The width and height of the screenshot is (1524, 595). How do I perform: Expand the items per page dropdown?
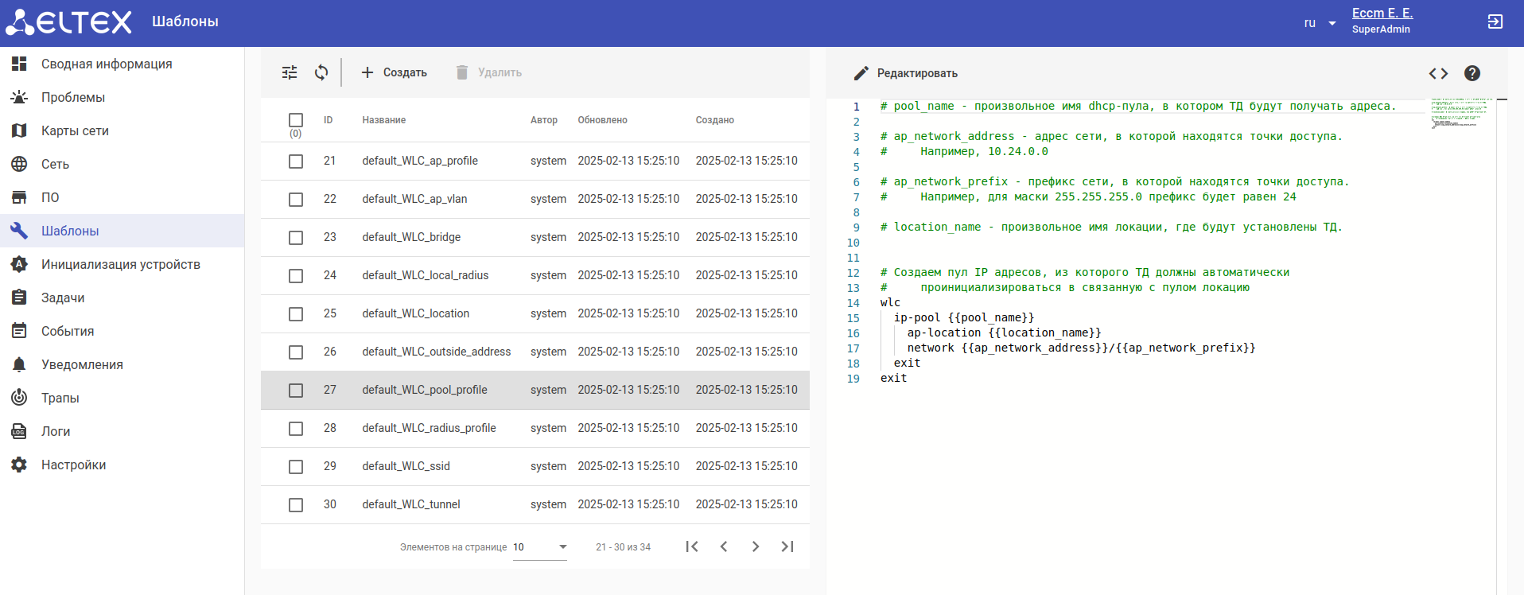click(540, 547)
